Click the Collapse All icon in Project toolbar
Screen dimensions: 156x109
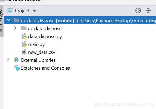click(148, 11)
